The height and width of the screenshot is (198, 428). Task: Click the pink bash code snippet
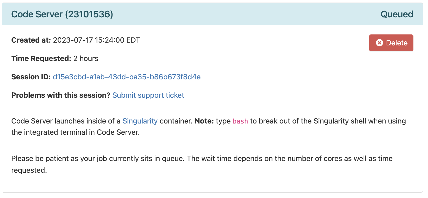pyautogui.click(x=240, y=121)
